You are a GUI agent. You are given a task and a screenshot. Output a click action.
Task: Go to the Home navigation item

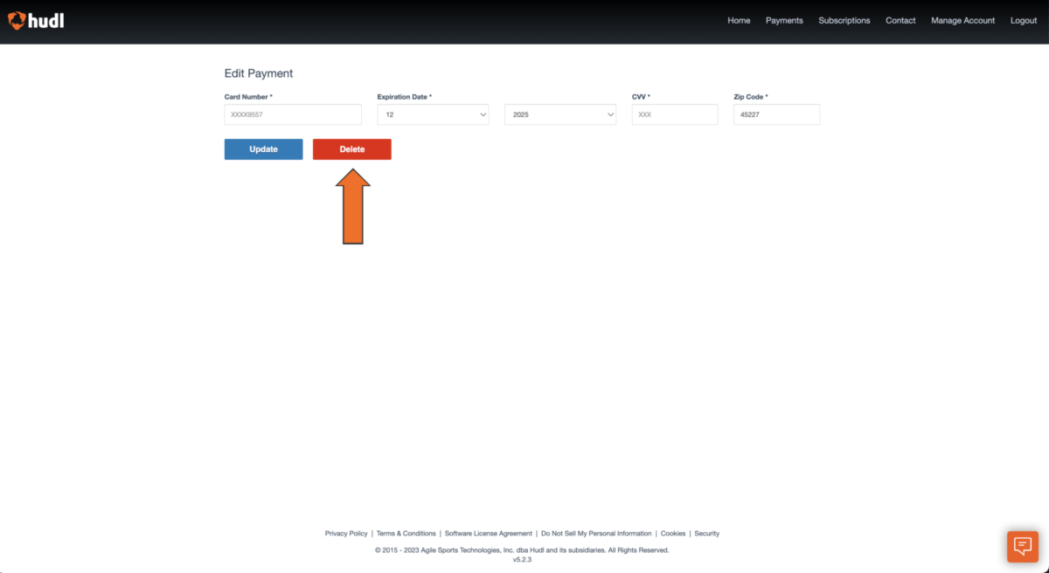pyautogui.click(x=739, y=20)
